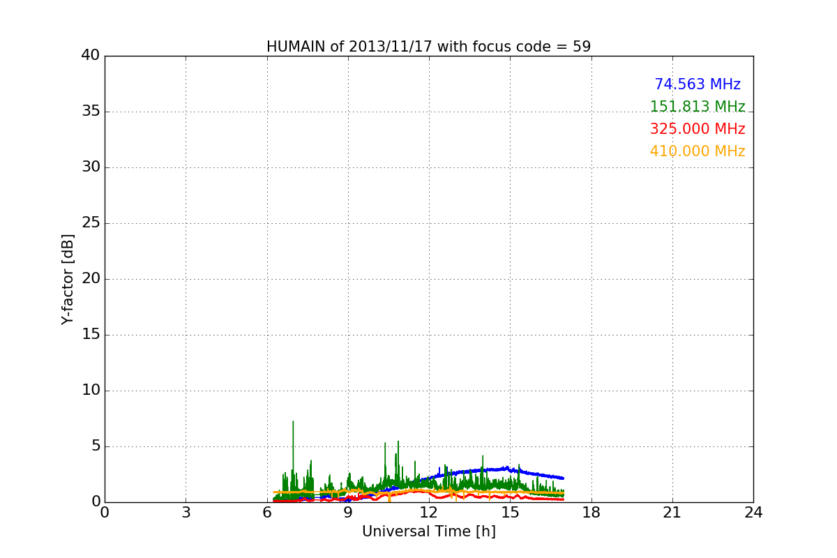
Task: Click the blue curve peak near 15 h
Action: click(507, 467)
